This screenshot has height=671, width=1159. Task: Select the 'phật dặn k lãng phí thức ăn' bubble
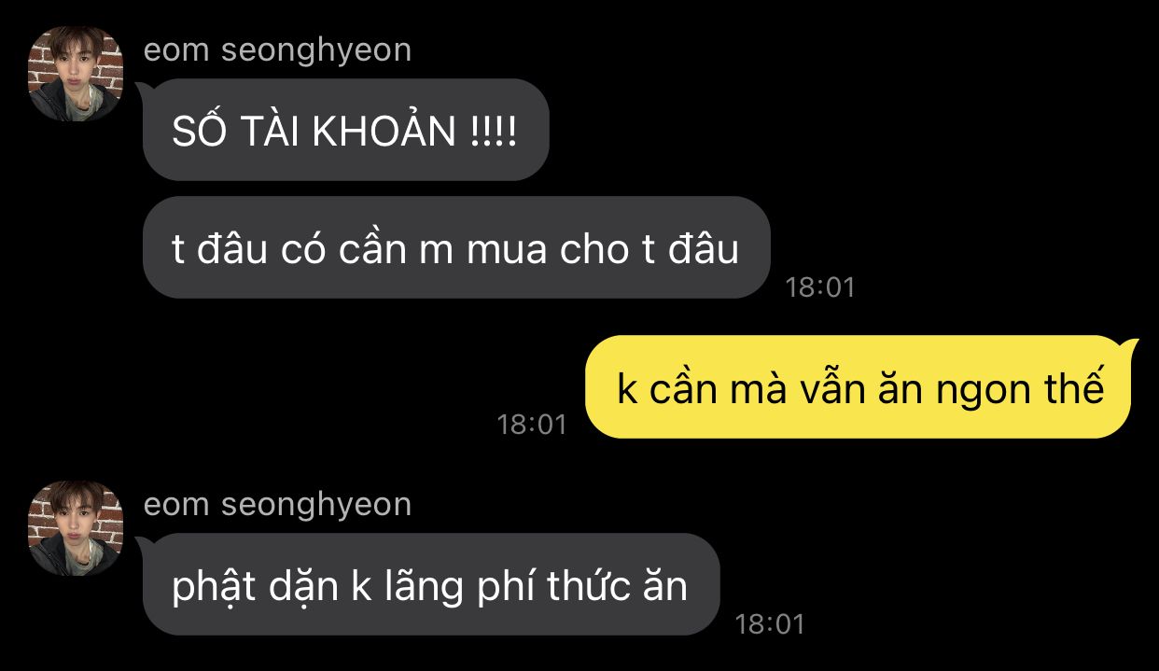(x=431, y=584)
